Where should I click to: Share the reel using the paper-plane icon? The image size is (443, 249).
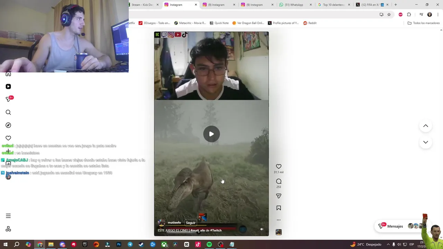279,196
